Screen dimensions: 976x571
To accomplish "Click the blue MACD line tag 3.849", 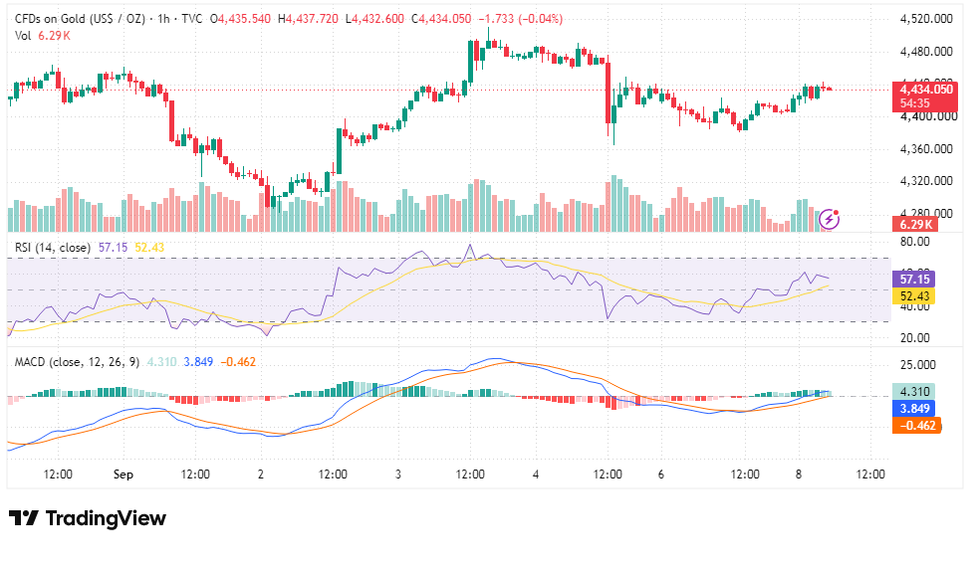I will (913, 408).
